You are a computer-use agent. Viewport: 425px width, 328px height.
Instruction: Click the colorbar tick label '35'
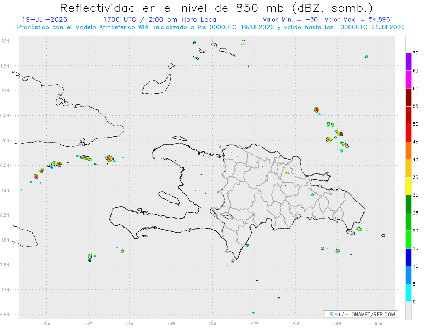[x=415, y=177]
